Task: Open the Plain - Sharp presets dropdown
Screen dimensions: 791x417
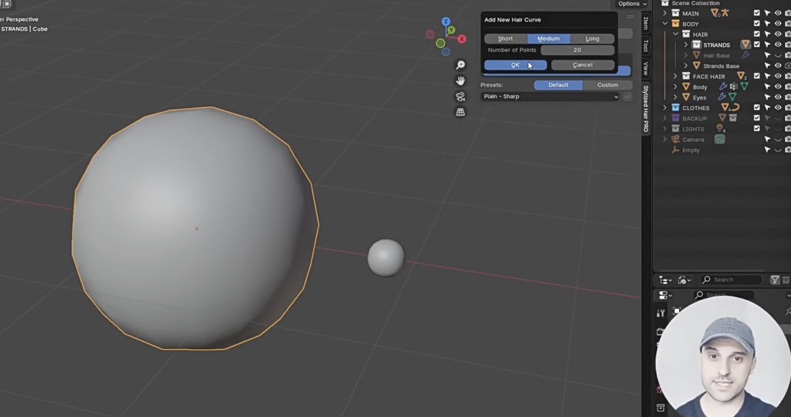Action: click(550, 96)
